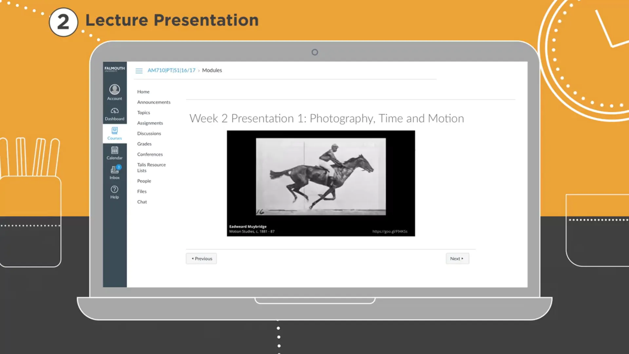The image size is (629, 354).
Task: Open Talis Resource Lists
Action: (x=151, y=167)
